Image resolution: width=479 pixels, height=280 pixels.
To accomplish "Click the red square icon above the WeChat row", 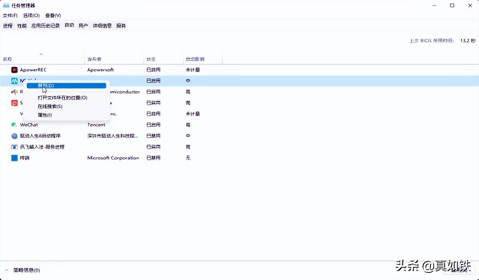I will pyautogui.click(x=15, y=103).
